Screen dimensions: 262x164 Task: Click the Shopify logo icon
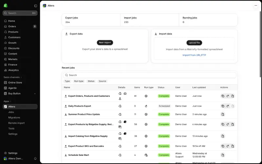(6, 6)
